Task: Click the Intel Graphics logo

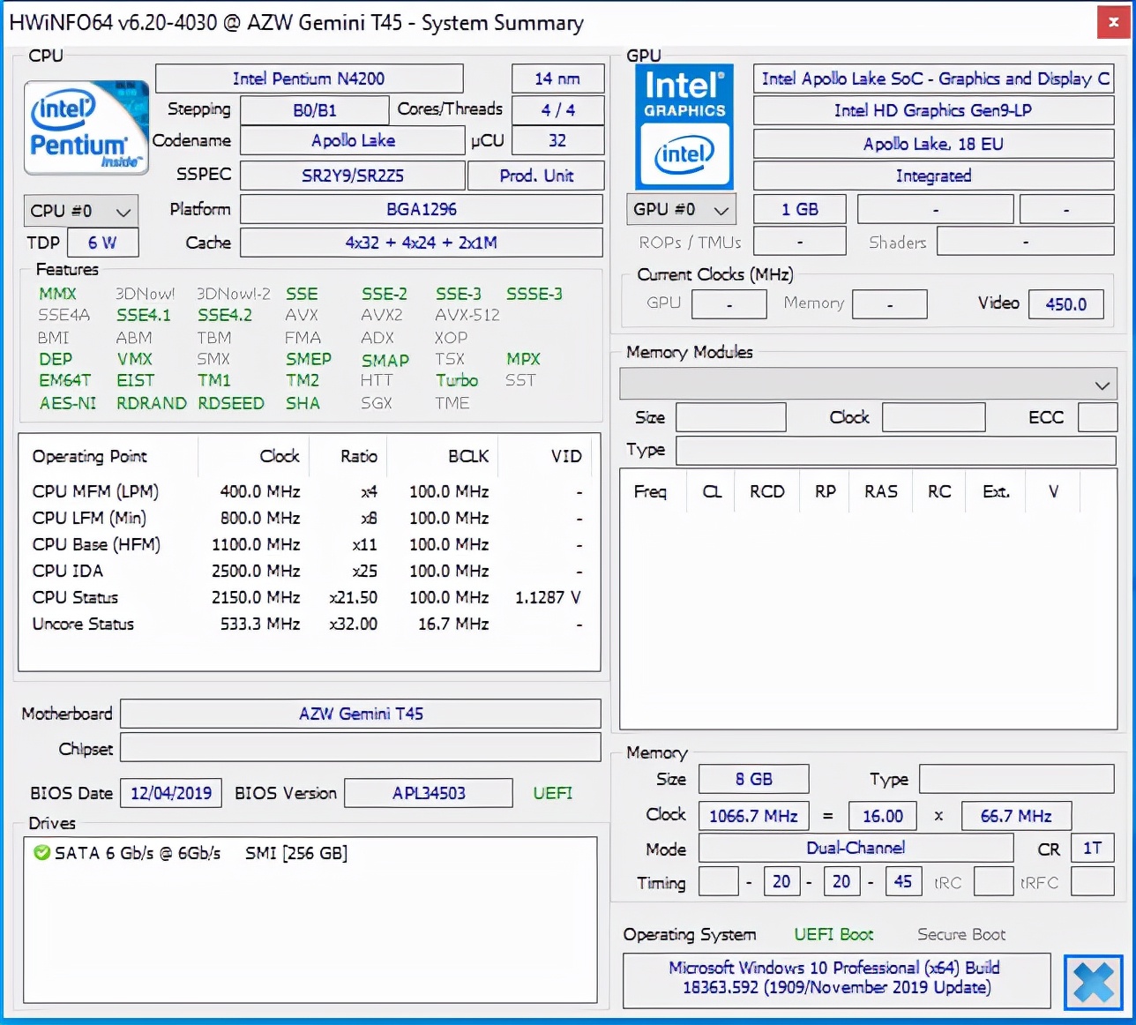Action: pos(684,127)
